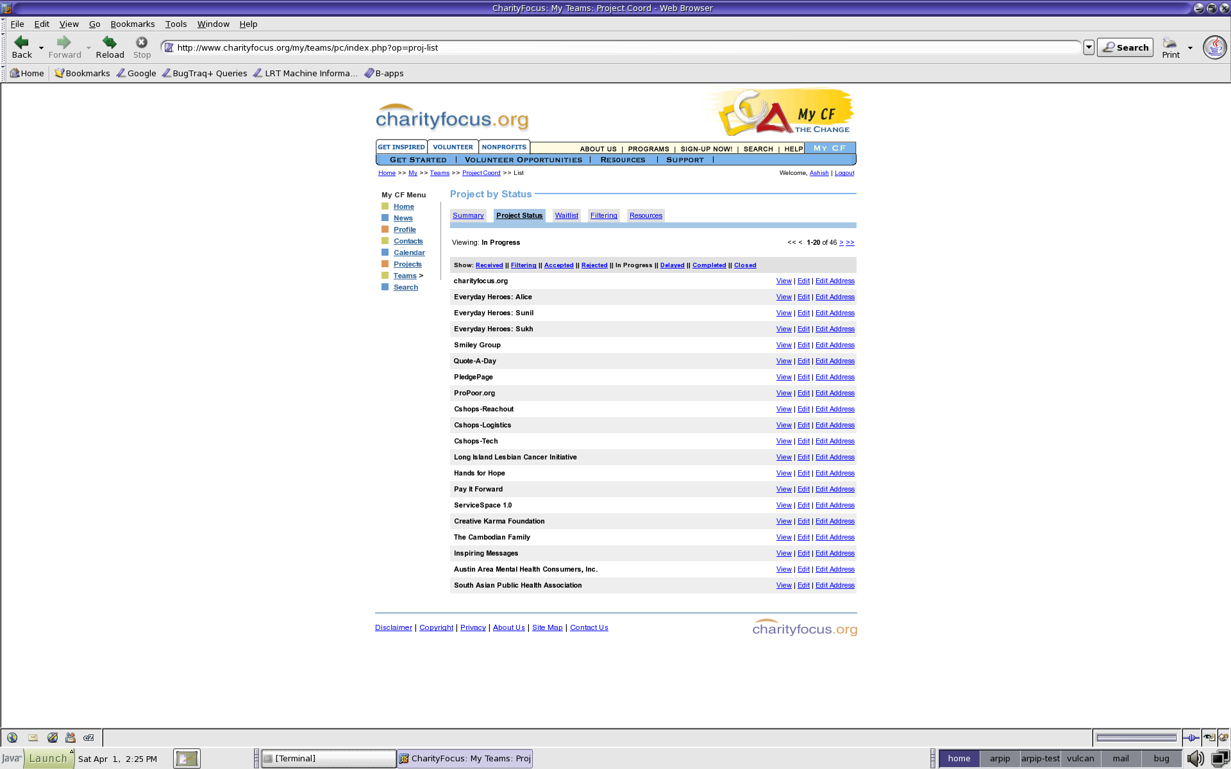Open the Bookmarks menu
This screenshot has width=1231, height=769.
click(133, 24)
